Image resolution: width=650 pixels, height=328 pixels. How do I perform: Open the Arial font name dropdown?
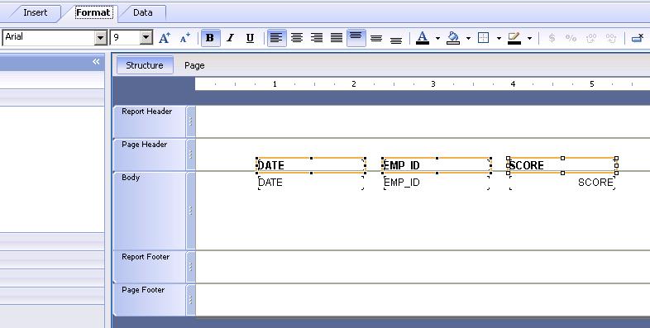coord(101,38)
